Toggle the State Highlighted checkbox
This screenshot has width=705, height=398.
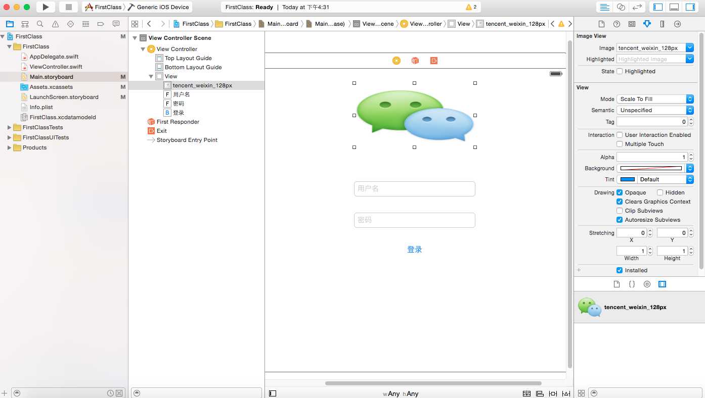coord(620,71)
